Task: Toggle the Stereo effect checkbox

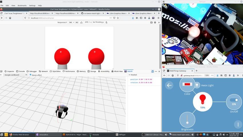Action: pos(30,75)
